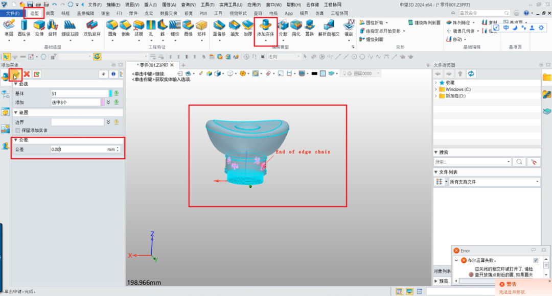This screenshot has height=296, width=552.
Task: Cancel the command with the red X
Action: [27, 74]
